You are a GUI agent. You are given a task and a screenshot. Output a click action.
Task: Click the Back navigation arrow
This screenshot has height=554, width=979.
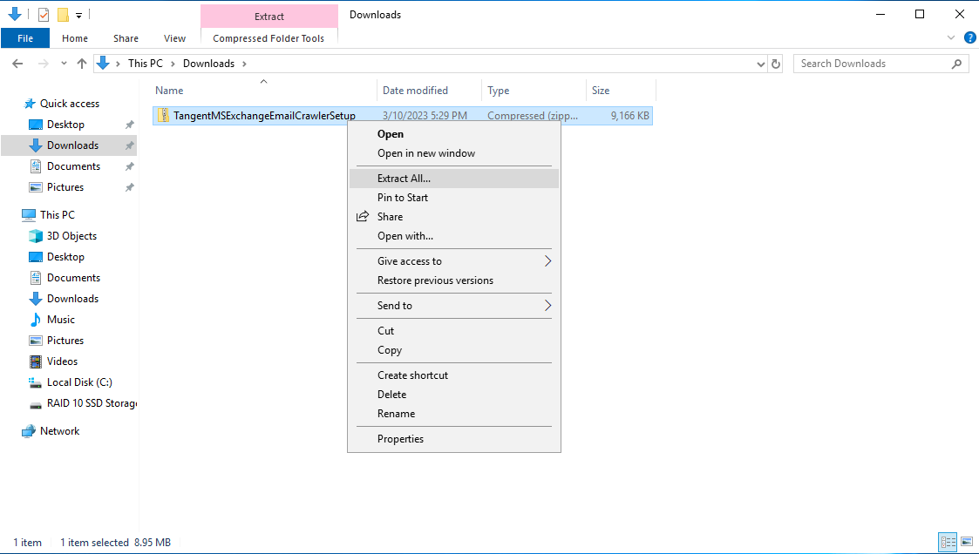tap(17, 64)
